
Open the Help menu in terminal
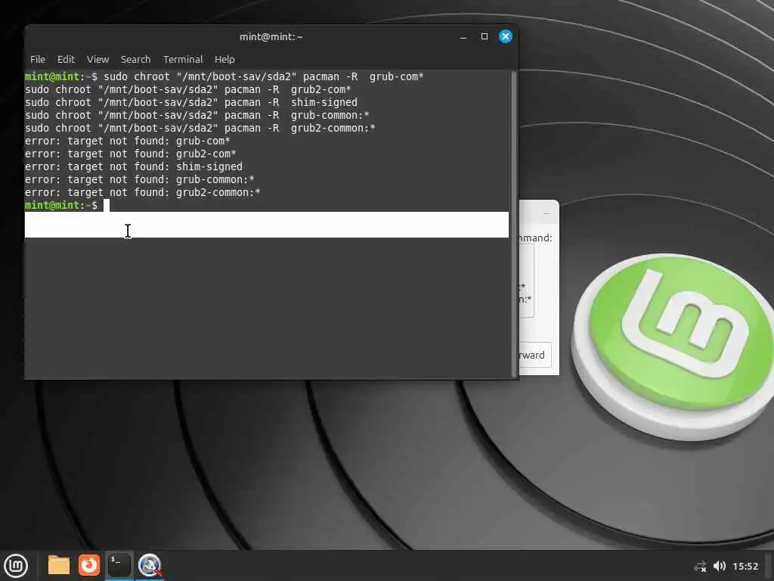pos(224,59)
